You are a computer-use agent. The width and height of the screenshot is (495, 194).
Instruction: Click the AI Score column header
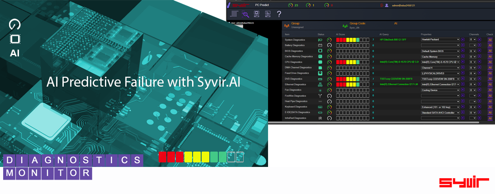(340, 34)
